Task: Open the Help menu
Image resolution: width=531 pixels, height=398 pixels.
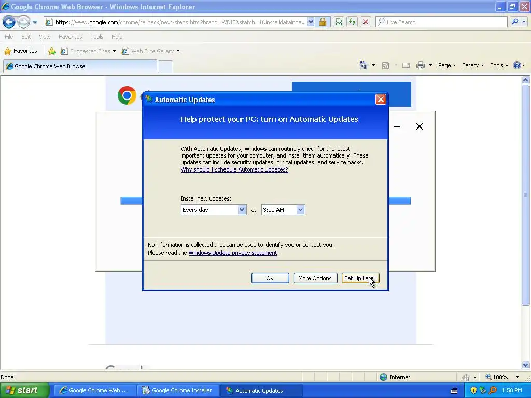Action: coord(117,37)
